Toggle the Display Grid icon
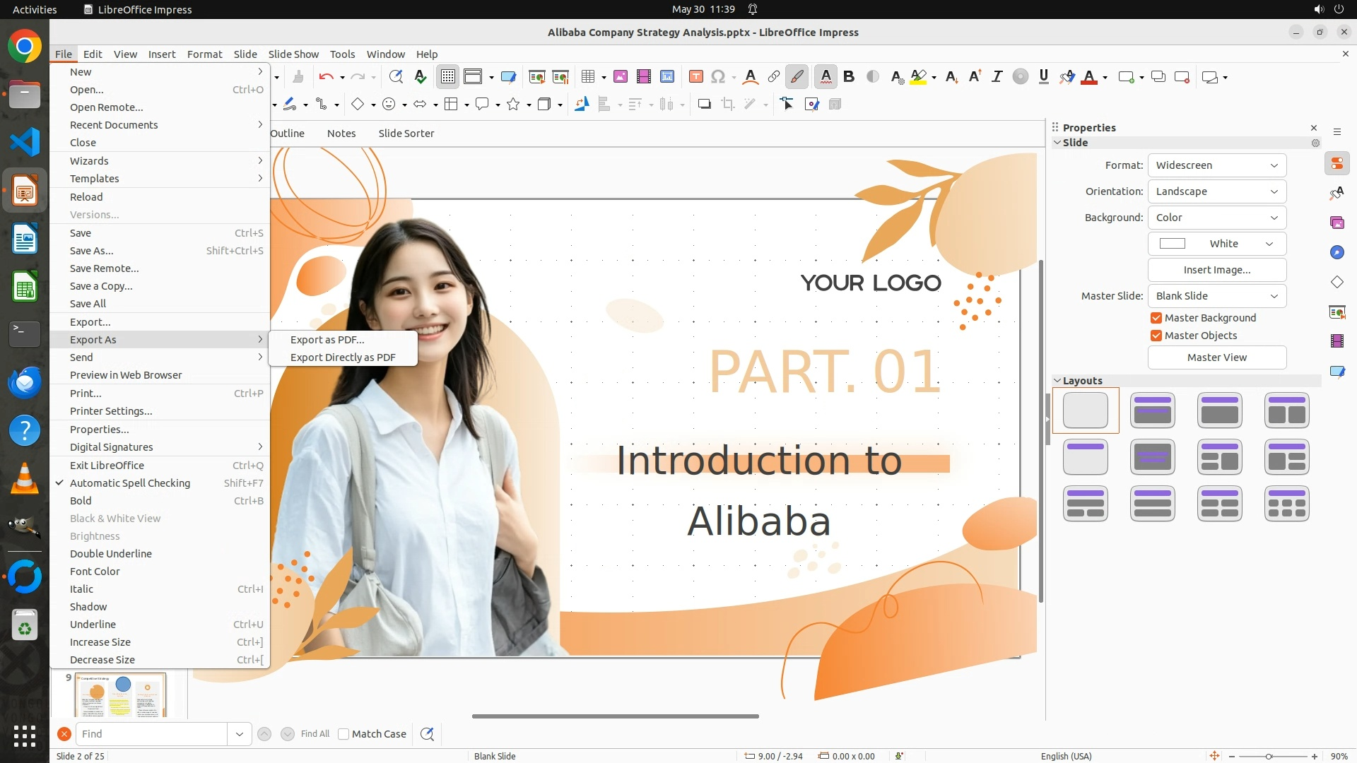This screenshot has height=763, width=1357. click(x=448, y=77)
